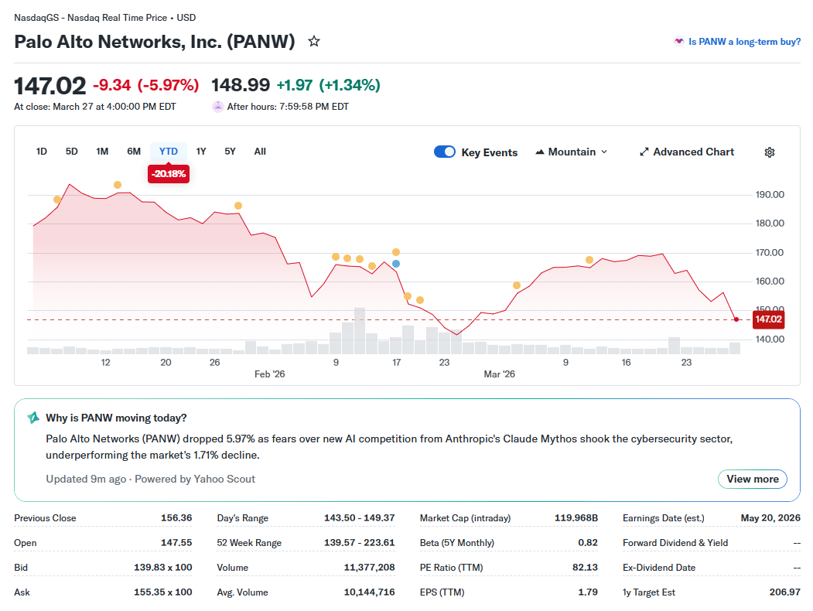Viewport: 813px width, 611px height.
Task: Toggle the Key Events switch off
Action: (x=445, y=152)
